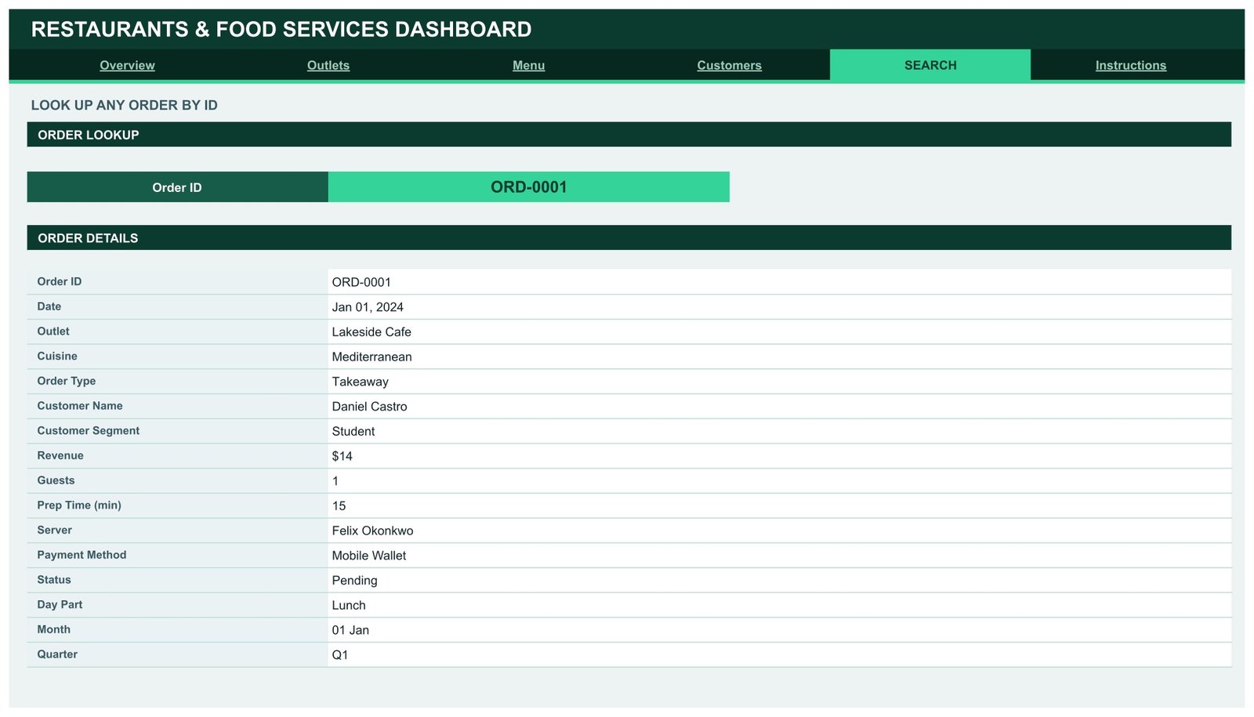Click the customer name 'Daniel Castro'
This screenshot has width=1254, height=717.
tap(370, 407)
